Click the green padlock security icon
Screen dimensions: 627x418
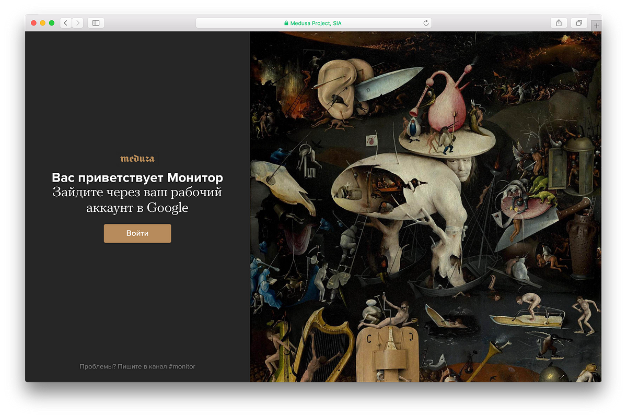[x=286, y=23]
